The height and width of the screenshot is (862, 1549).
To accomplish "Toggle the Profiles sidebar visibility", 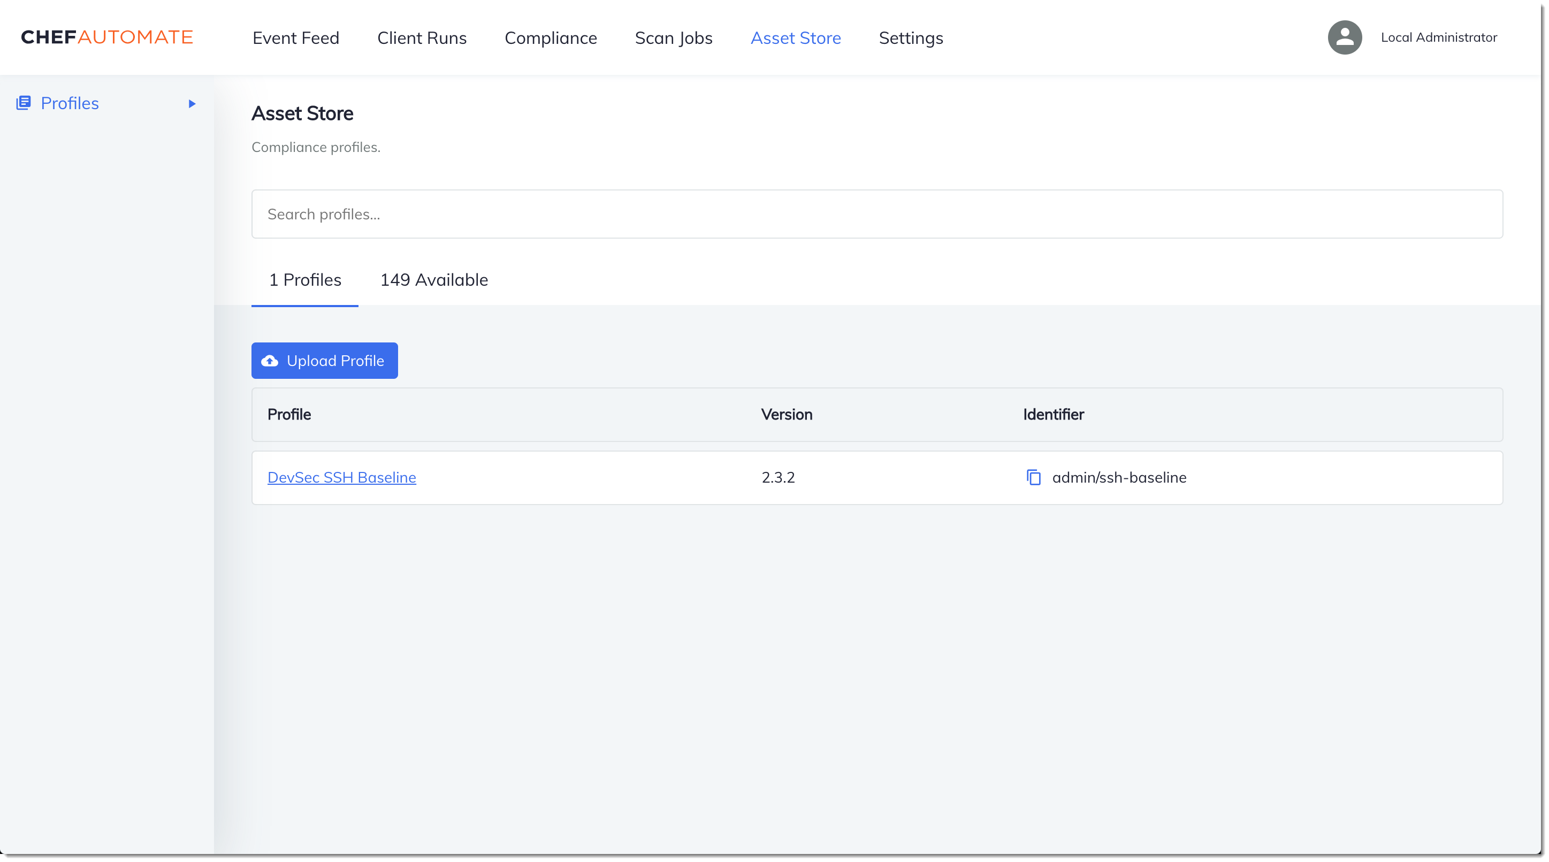I will [192, 103].
